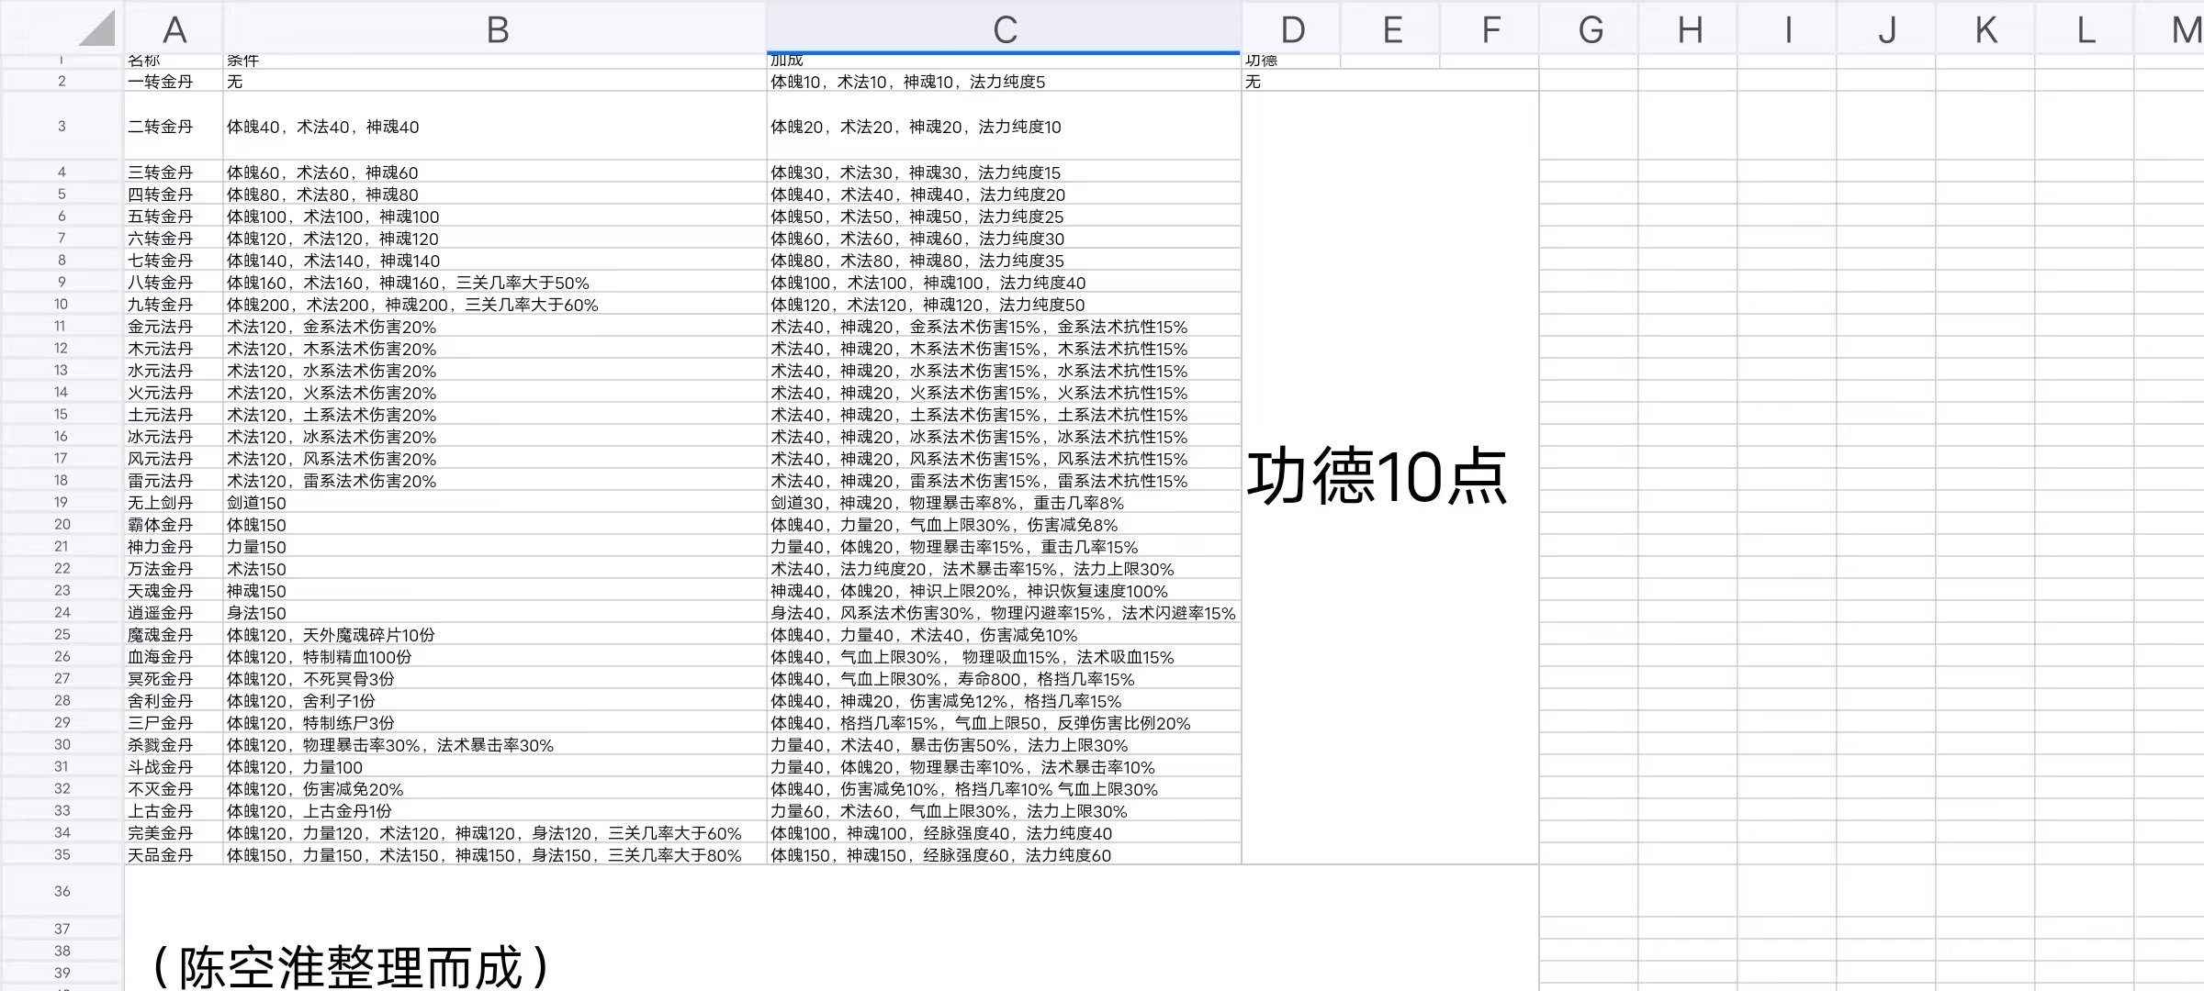The image size is (2204, 991).
Task: Click cell '体魄120，力量100'
Action: (495, 767)
